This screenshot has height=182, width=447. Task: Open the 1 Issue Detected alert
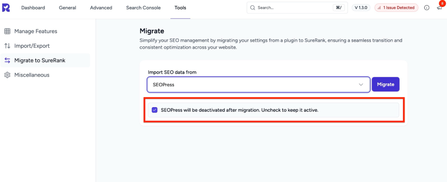[x=396, y=8]
